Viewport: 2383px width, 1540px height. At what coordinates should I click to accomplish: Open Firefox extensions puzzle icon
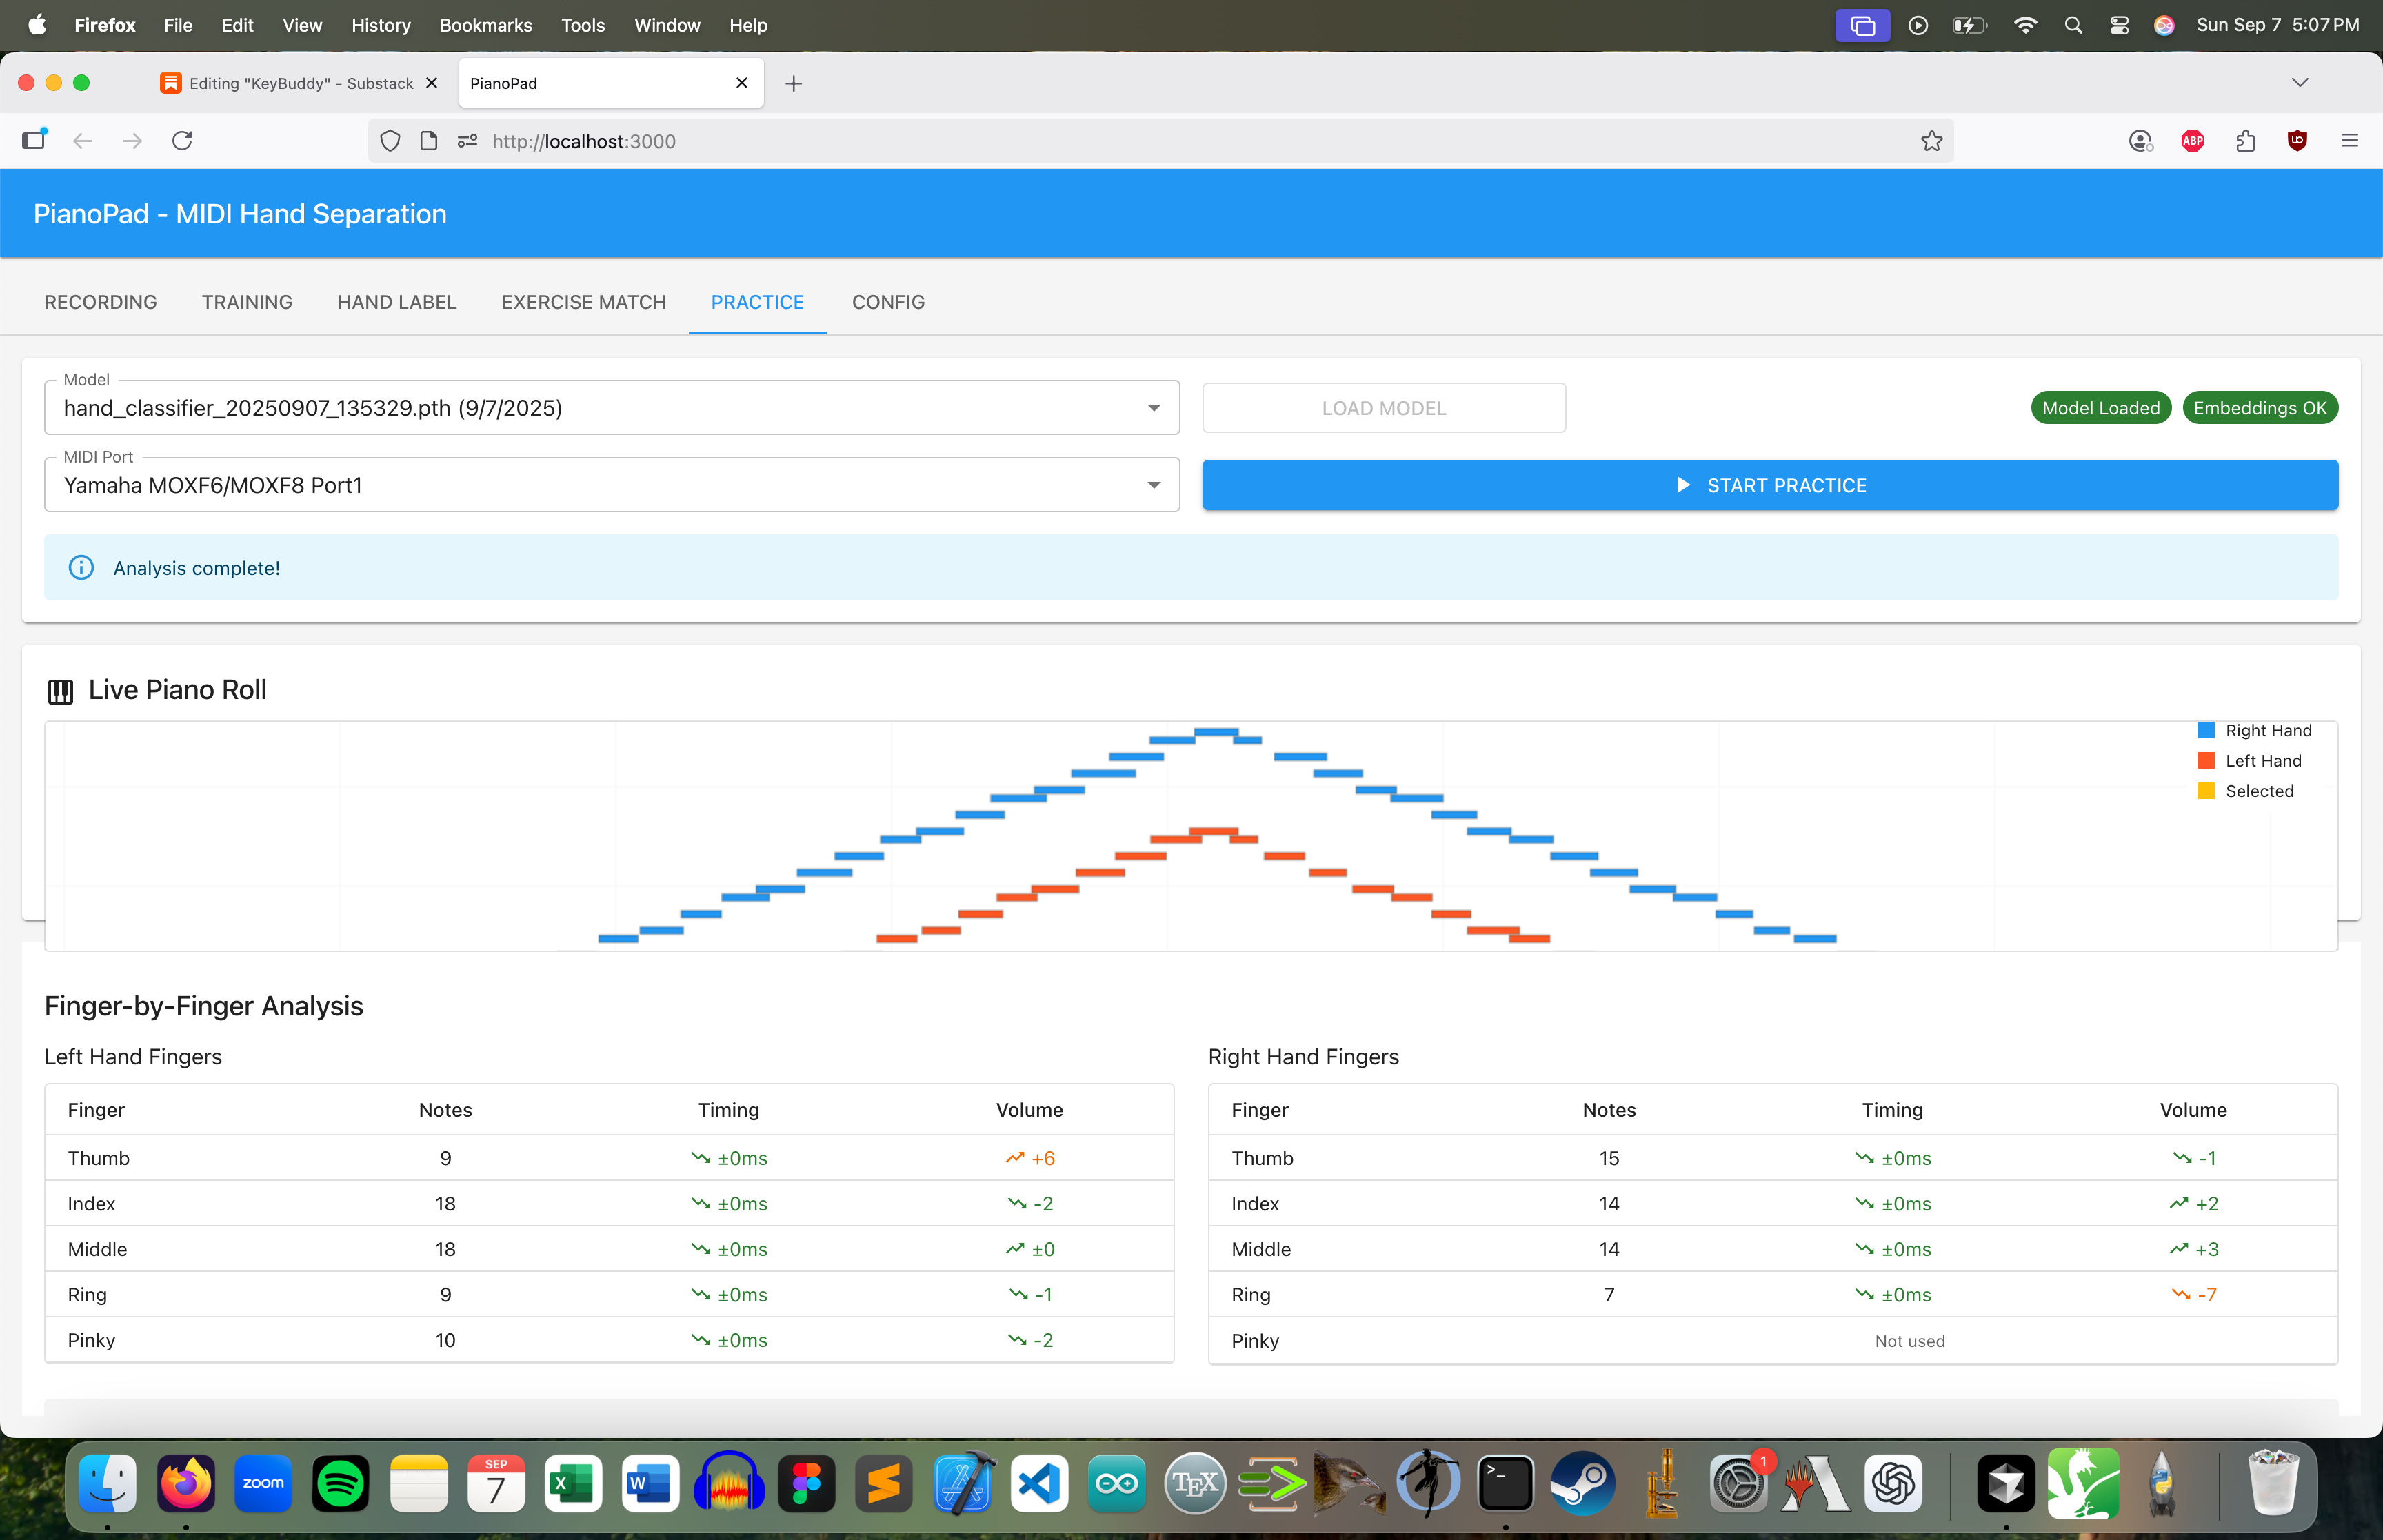[2245, 141]
